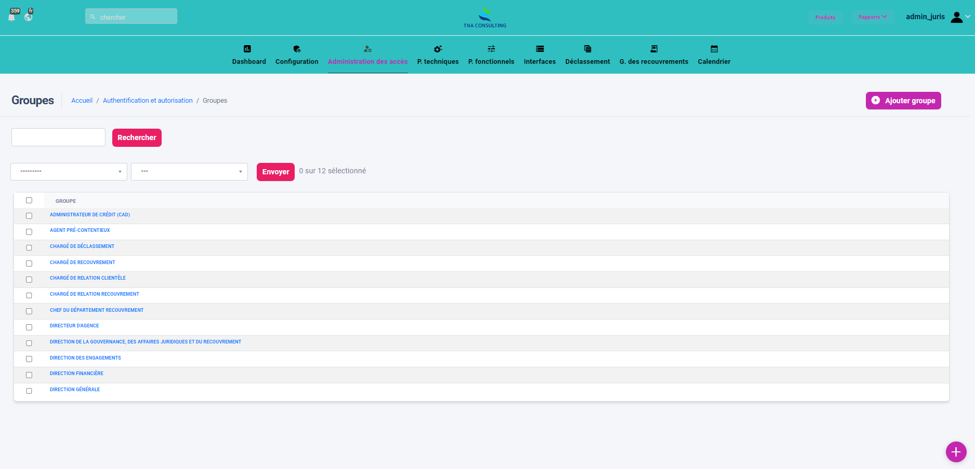Check the Agent Pré-Contentieux row checkbox
The image size is (975, 469).
pos(29,232)
